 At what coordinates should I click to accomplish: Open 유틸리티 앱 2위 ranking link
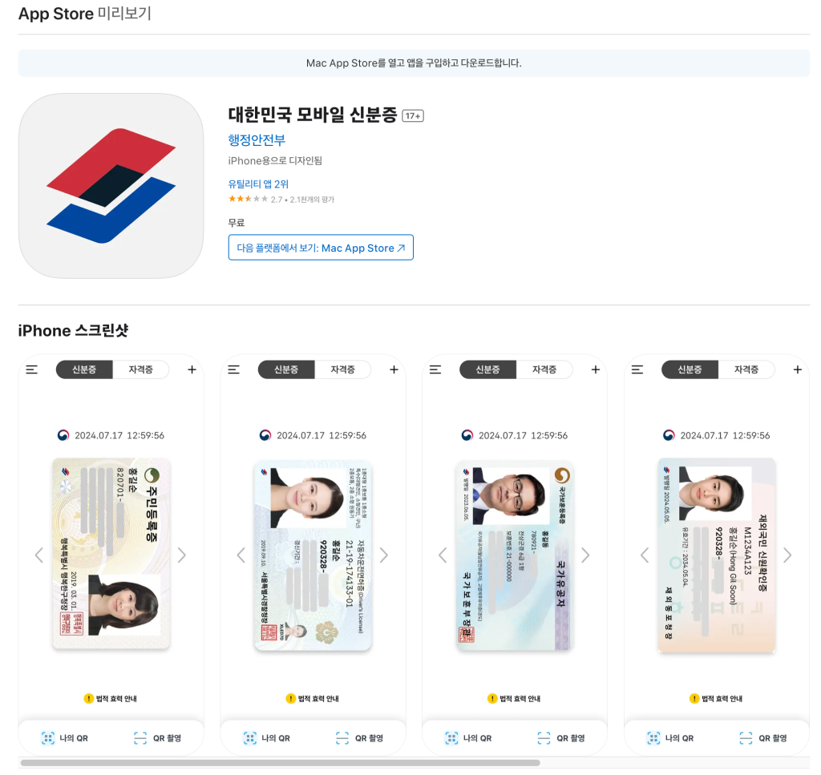pos(258,184)
